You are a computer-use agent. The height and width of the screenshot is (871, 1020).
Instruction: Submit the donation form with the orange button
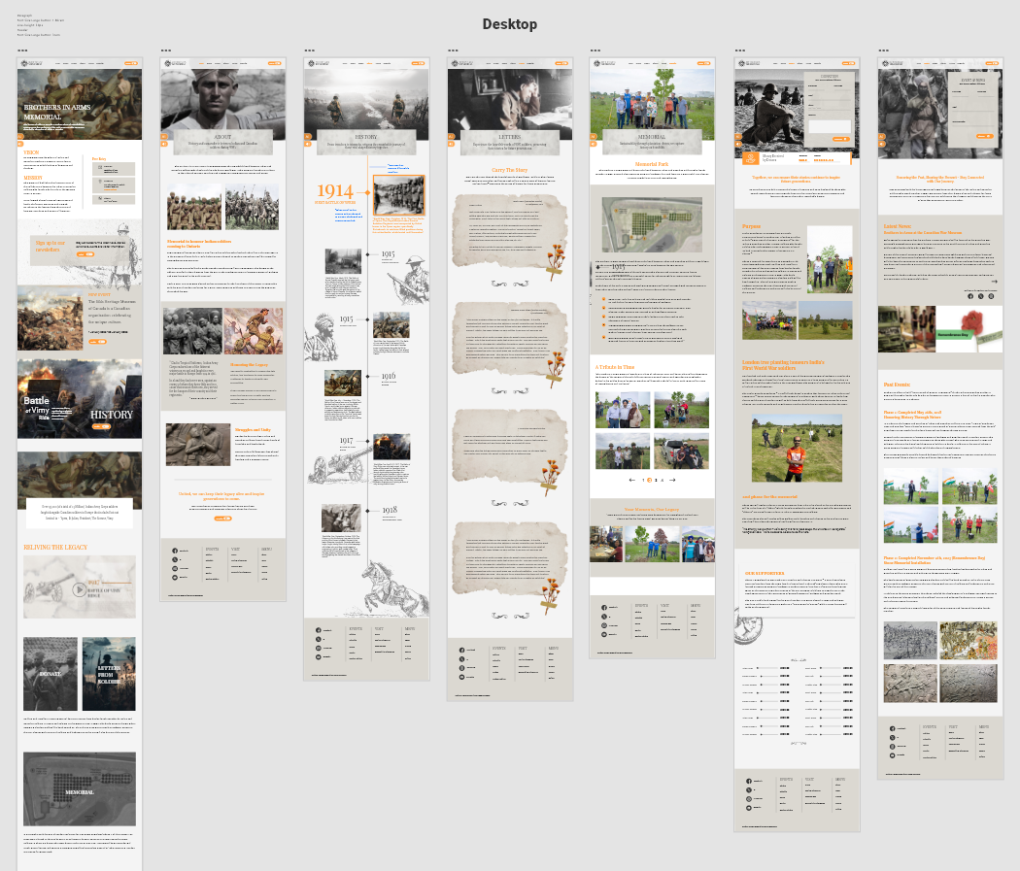tap(840, 139)
